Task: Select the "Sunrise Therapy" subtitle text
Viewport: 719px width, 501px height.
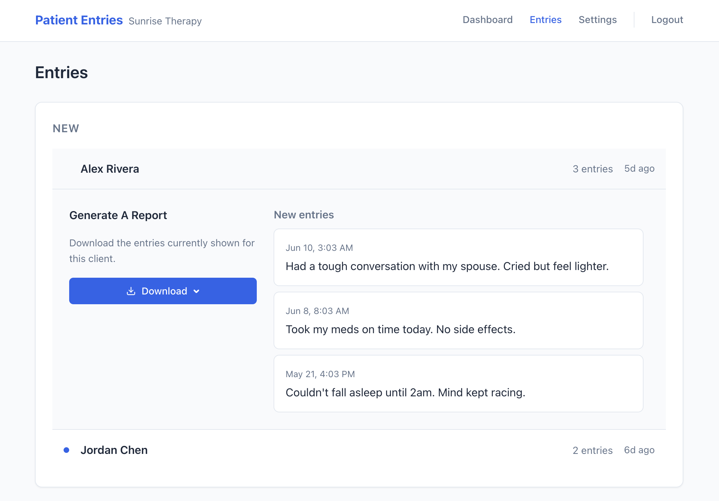Action: 165,21
